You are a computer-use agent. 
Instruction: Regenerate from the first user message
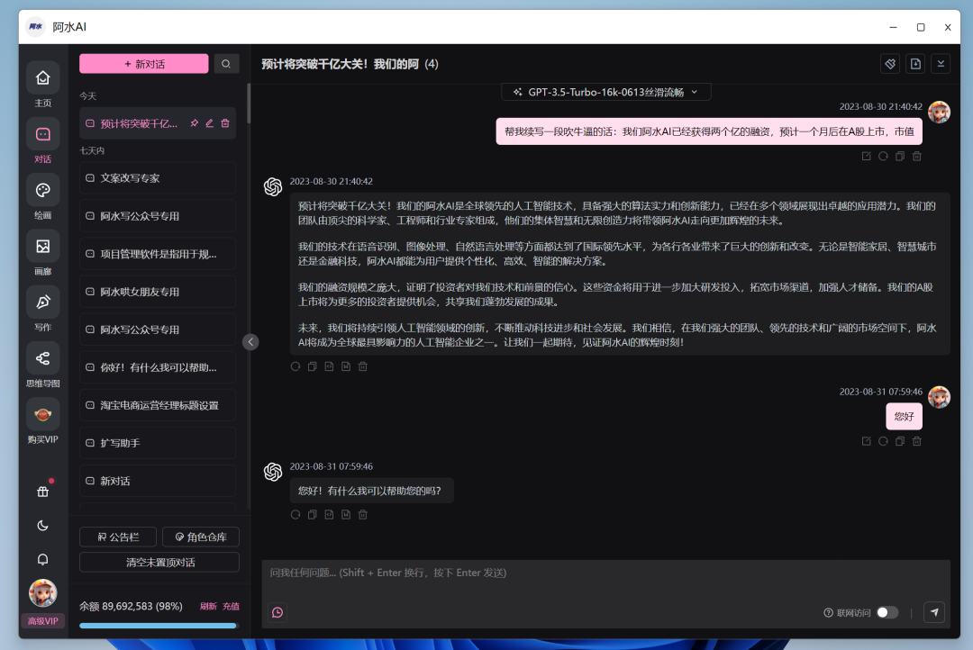click(883, 157)
